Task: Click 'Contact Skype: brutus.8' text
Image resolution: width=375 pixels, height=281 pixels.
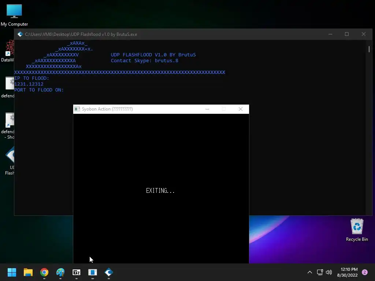Action: [144, 60]
